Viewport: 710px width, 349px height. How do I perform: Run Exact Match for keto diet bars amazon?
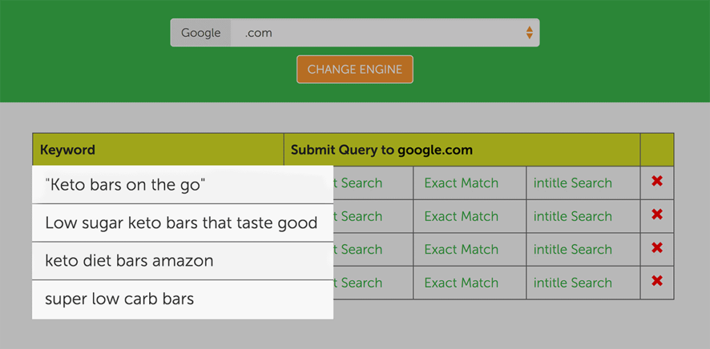tap(461, 250)
